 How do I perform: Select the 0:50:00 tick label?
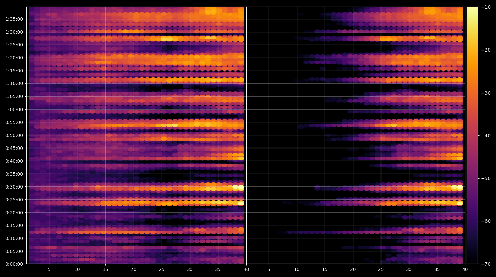click(14, 135)
